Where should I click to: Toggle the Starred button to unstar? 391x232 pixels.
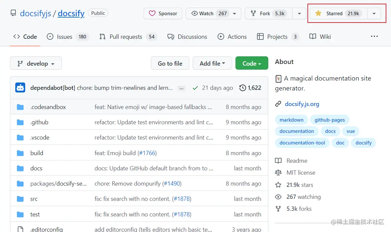coord(338,14)
